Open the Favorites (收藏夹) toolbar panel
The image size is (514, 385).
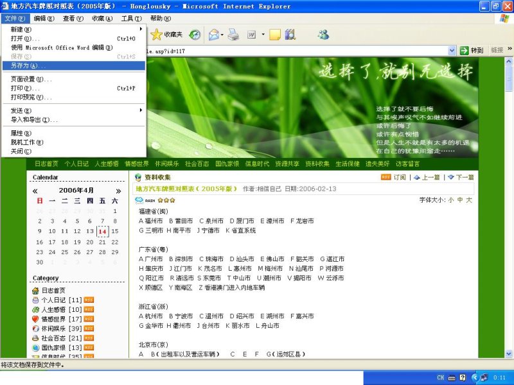click(x=164, y=36)
